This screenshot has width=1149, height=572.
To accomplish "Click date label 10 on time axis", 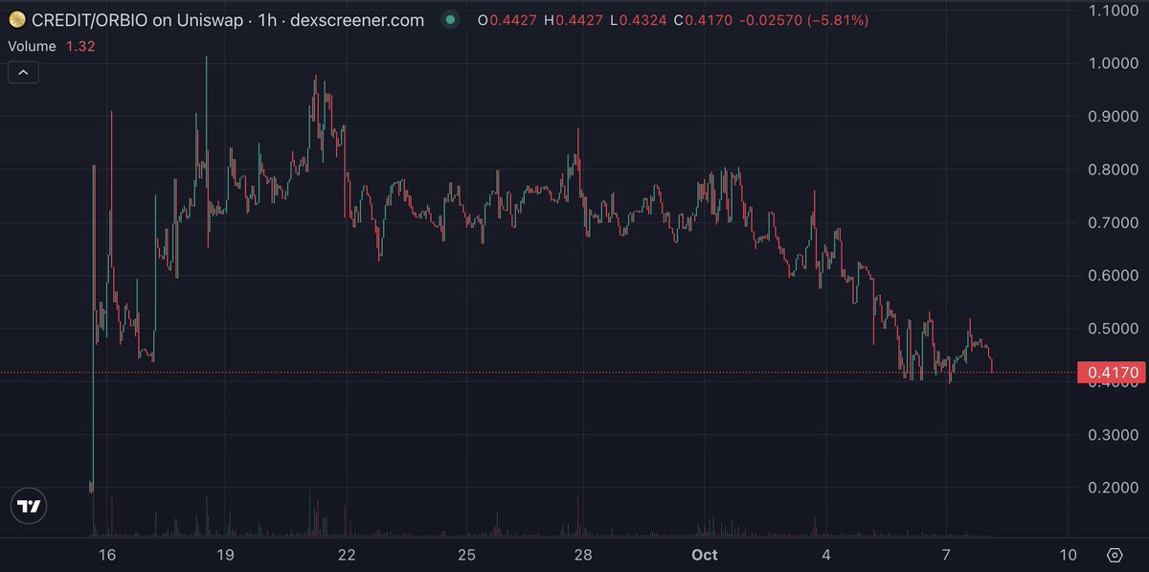I will (x=1069, y=555).
